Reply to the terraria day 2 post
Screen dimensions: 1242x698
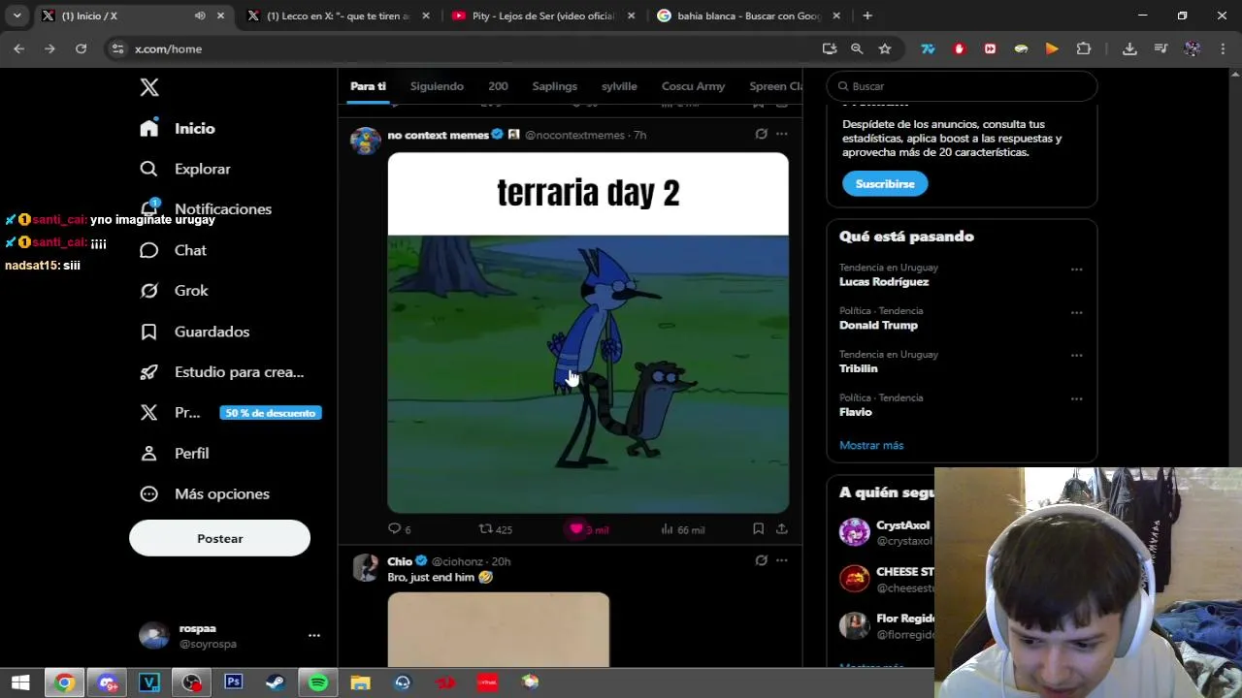pos(399,529)
